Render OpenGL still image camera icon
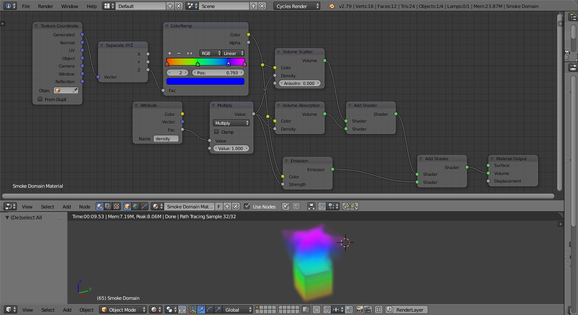The image size is (578, 315). point(359,310)
